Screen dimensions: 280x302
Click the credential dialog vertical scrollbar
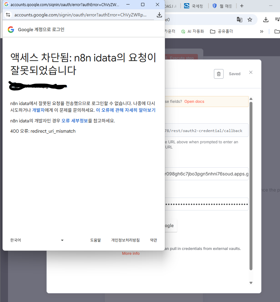pos(251,186)
